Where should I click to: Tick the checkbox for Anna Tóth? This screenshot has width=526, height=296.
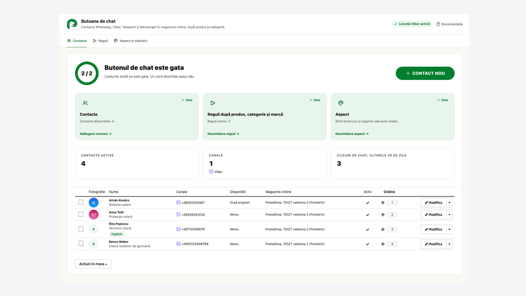pos(81,214)
